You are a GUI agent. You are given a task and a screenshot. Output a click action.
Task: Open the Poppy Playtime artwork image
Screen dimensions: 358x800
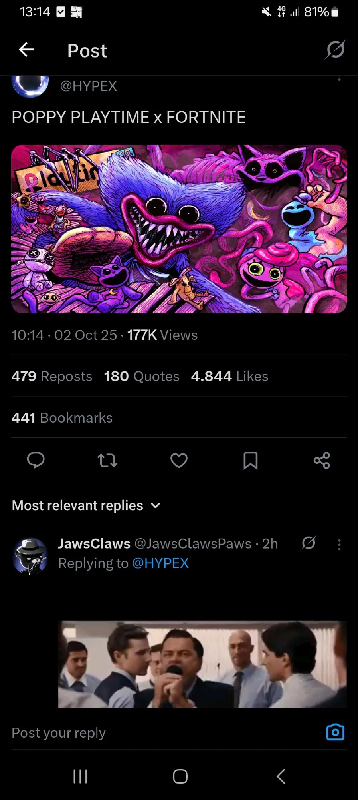pyautogui.click(x=179, y=229)
